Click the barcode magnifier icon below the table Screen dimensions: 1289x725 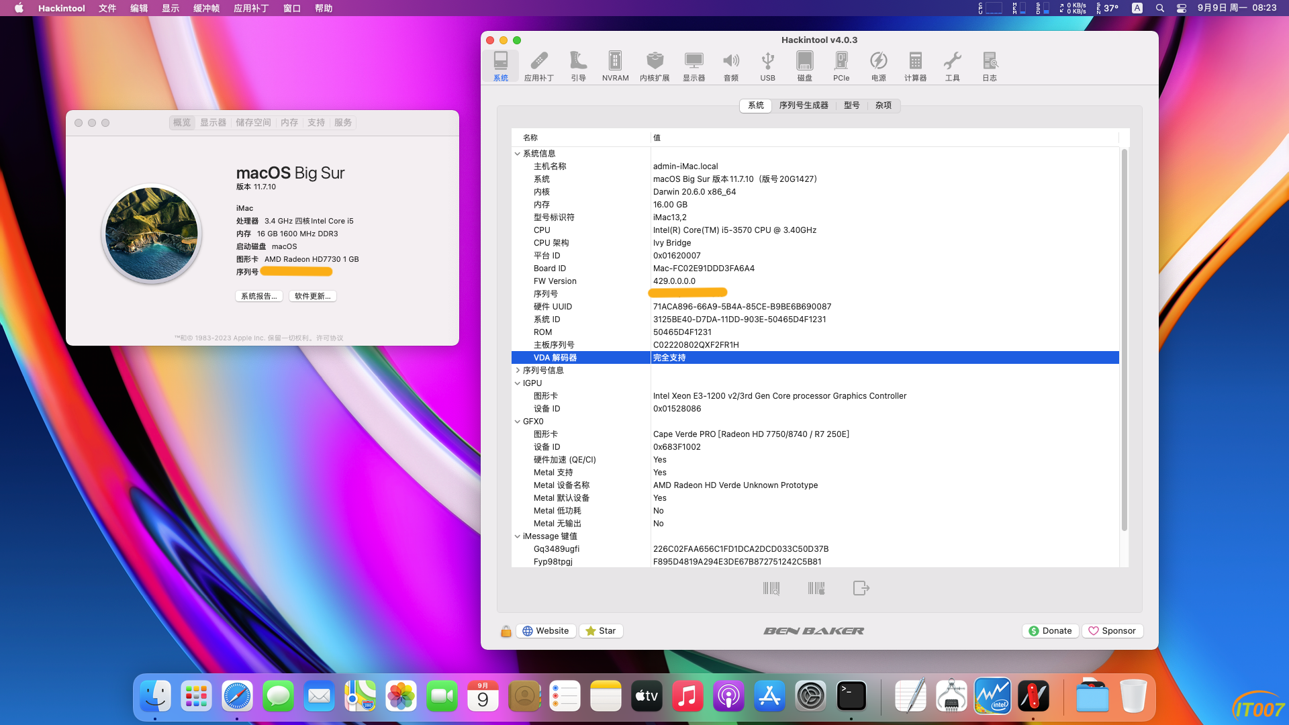coord(771,589)
